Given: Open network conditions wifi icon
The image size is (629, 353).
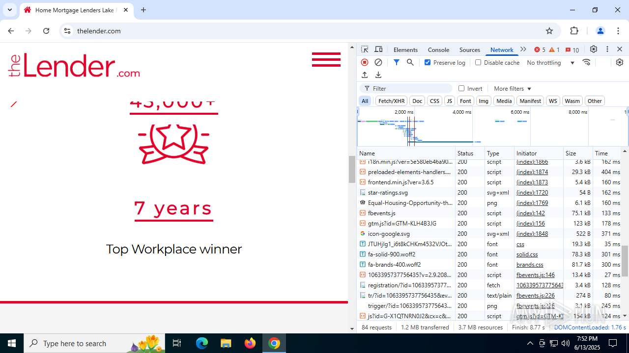Looking at the screenshot, I should coord(586,62).
